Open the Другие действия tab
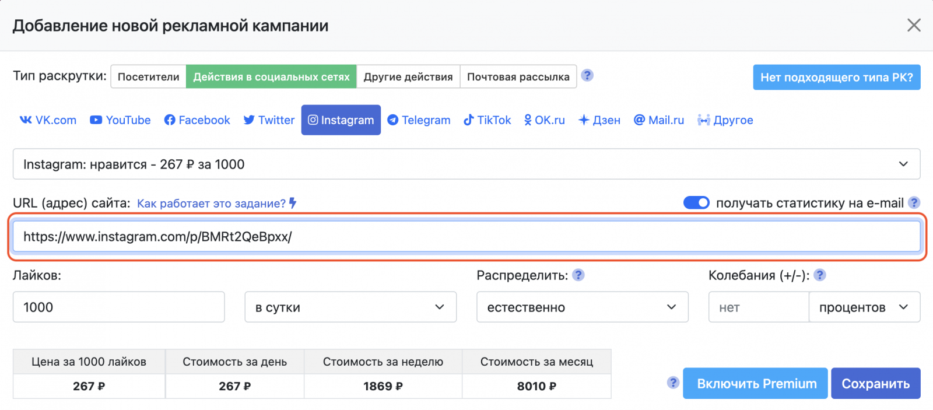The width and height of the screenshot is (933, 410). coord(408,77)
